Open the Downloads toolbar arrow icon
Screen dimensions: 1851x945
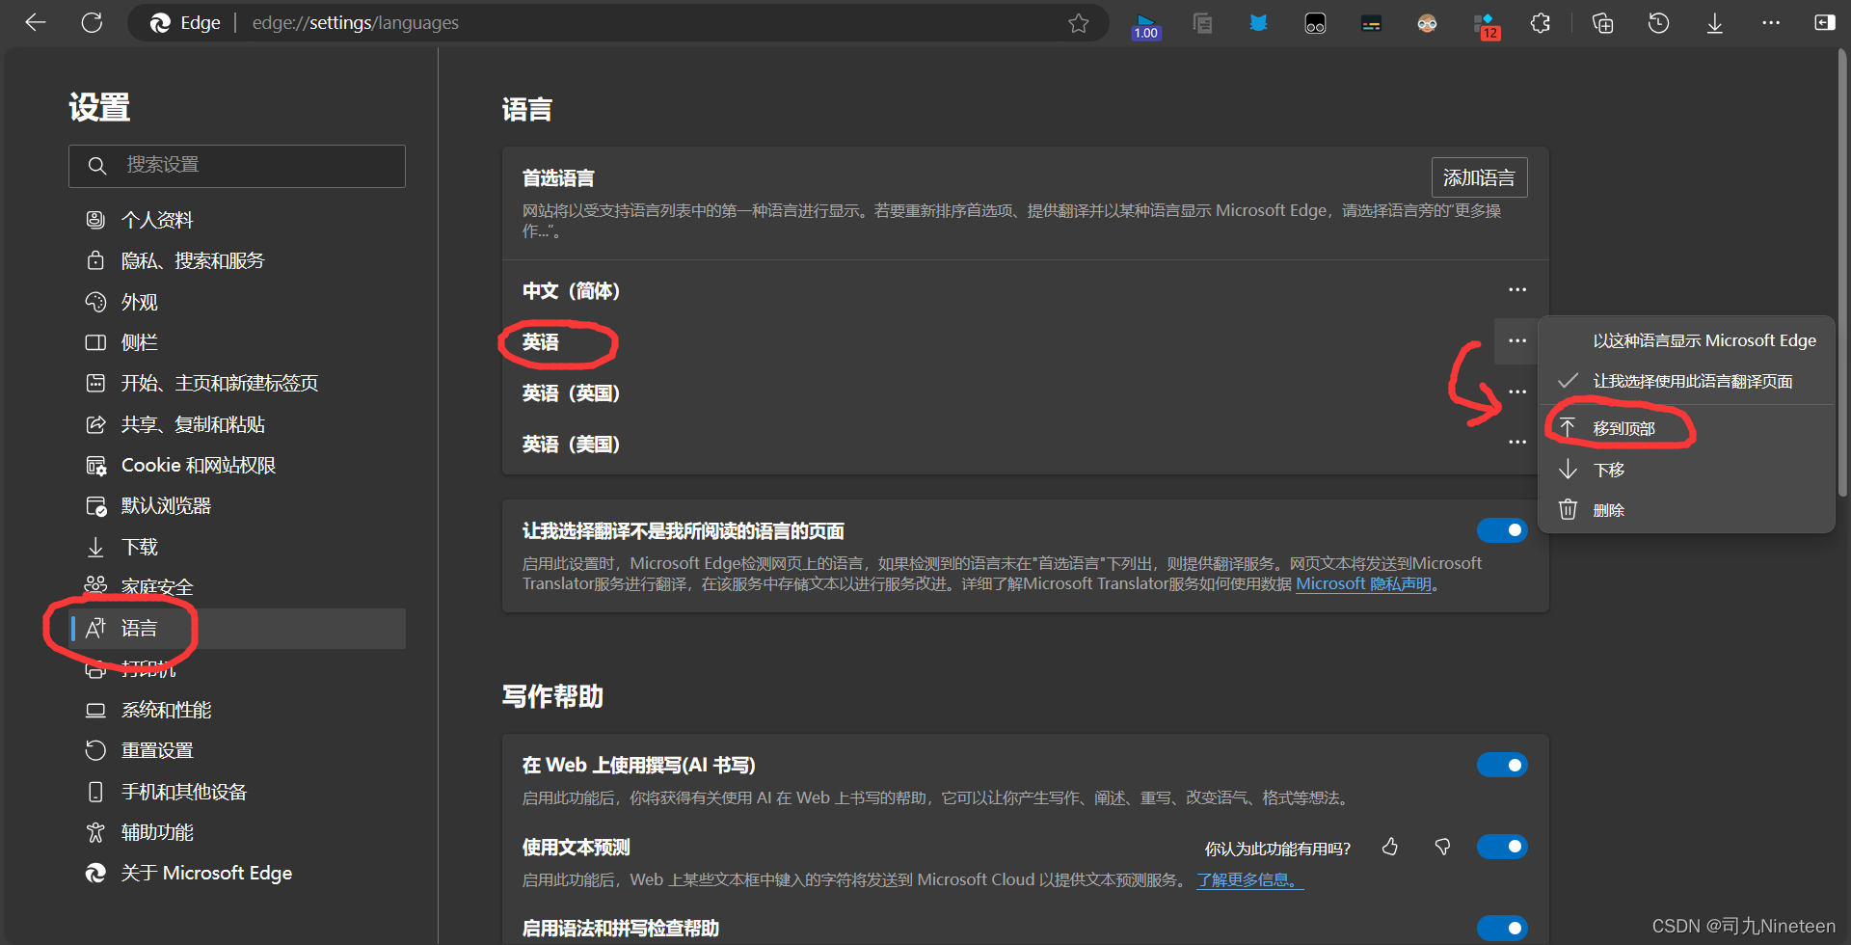pos(1715,23)
